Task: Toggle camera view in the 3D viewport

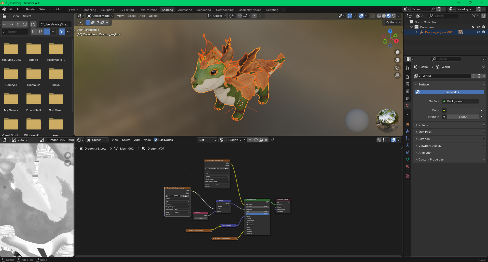Action: tap(397, 68)
